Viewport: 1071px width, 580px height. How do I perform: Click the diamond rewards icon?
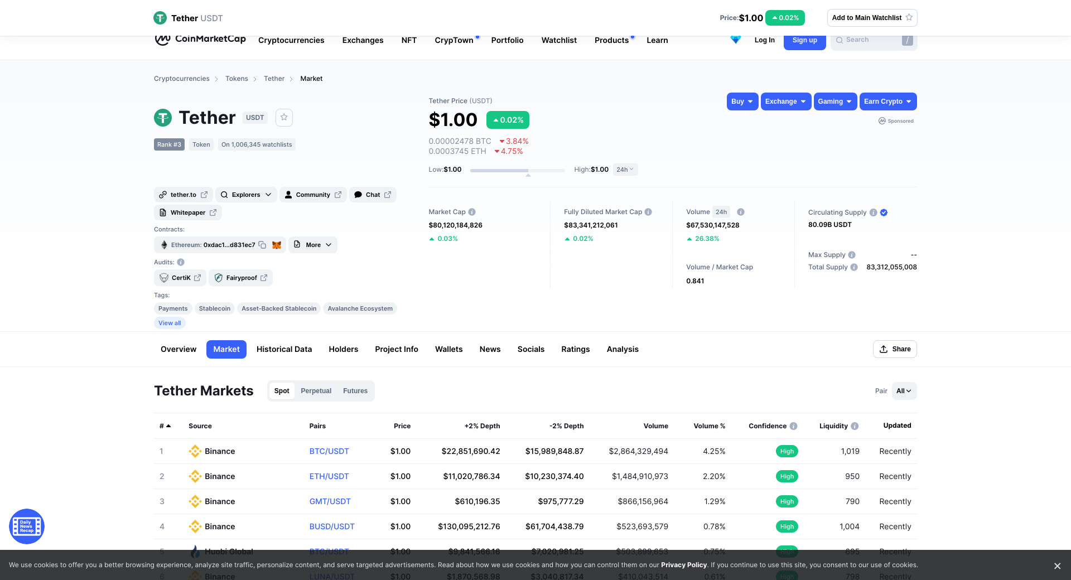coord(735,40)
